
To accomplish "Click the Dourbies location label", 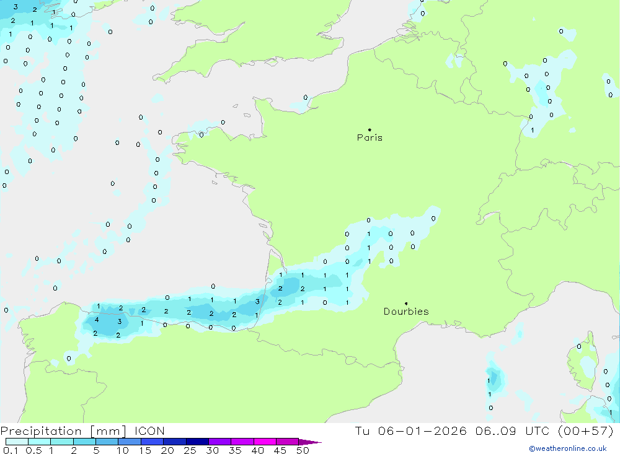I will coord(406,312).
